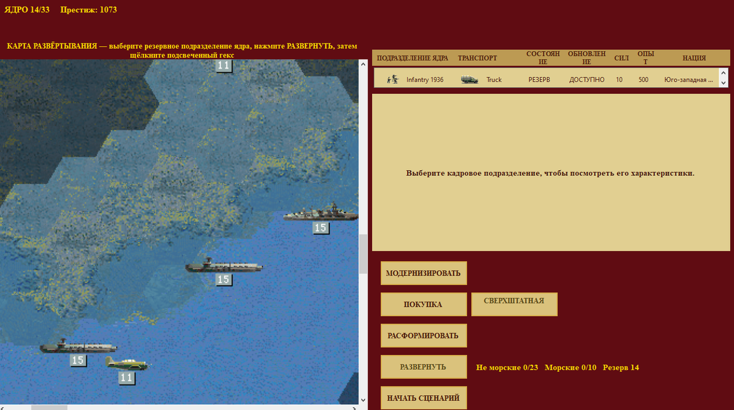The image size is (734, 410).
Task: Select the destroyer ship unit on map
Action: coord(321,213)
